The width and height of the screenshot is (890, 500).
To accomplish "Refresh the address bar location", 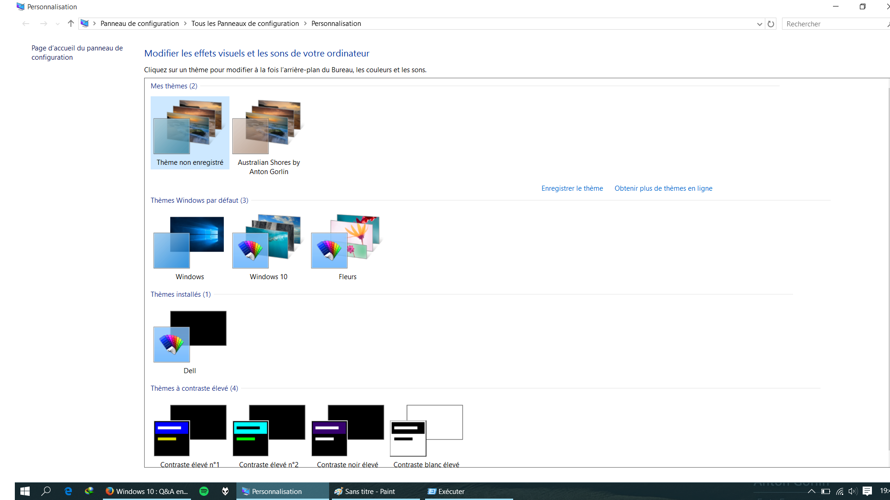I will (x=771, y=24).
